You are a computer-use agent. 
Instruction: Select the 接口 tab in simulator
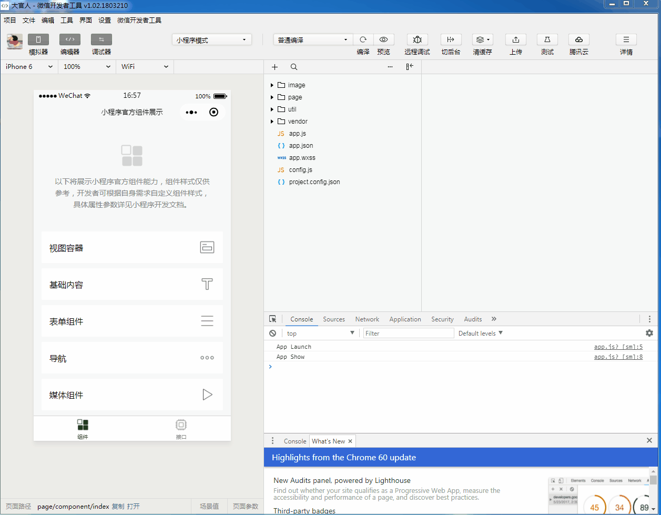tap(181, 429)
